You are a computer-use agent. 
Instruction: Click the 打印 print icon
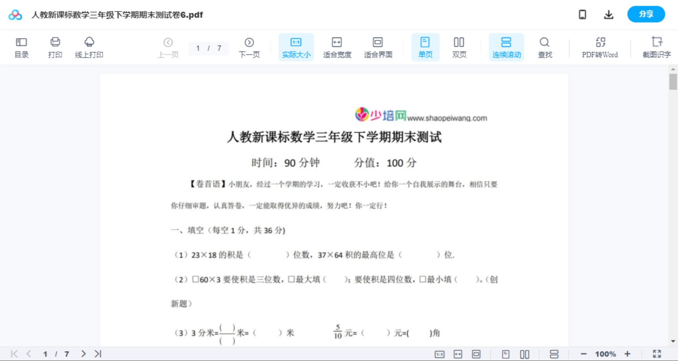click(x=55, y=46)
